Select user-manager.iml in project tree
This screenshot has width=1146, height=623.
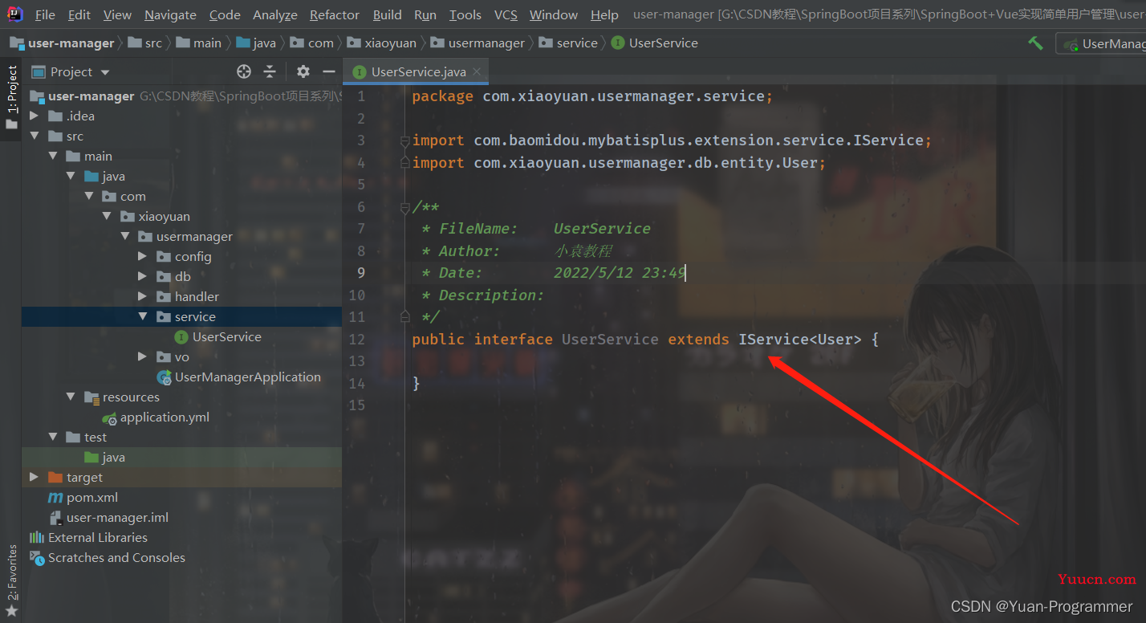click(117, 518)
